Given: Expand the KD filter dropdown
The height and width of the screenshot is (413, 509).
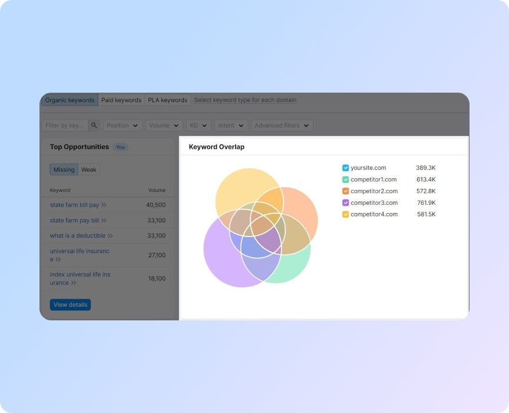Looking at the screenshot, I should pyautogui.click(x=199, y=126).
